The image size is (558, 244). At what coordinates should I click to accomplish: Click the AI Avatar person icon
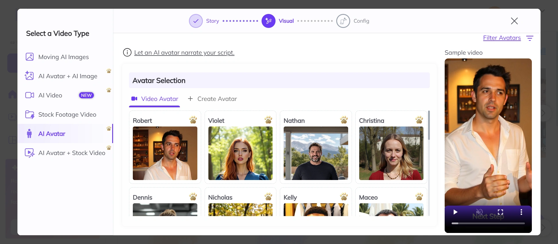click(29, 133)
